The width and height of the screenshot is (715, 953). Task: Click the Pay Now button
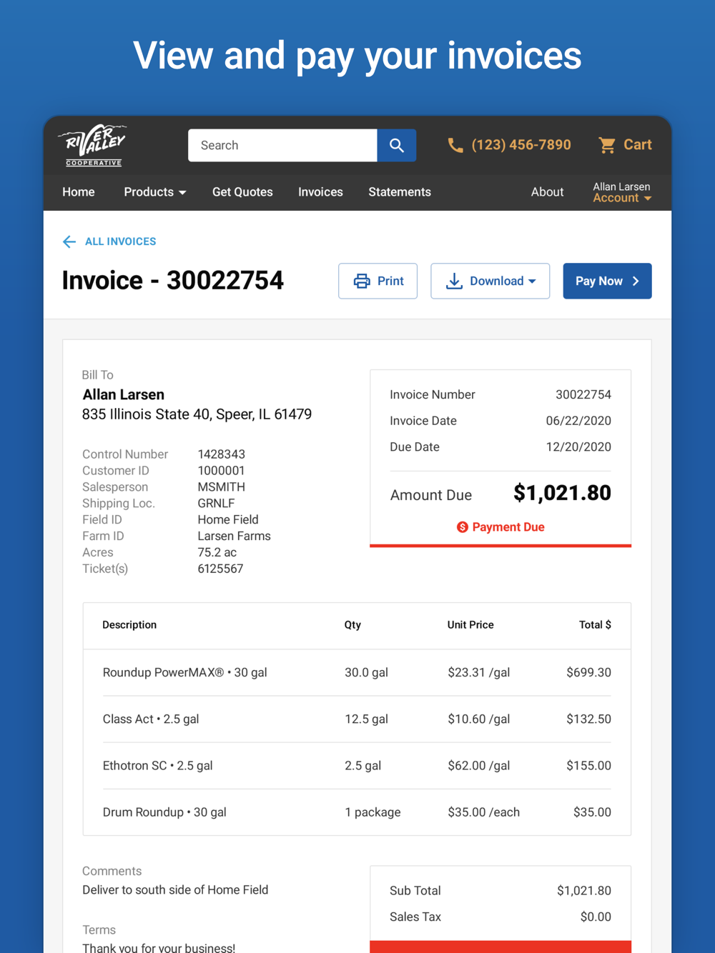click(607, 281)
